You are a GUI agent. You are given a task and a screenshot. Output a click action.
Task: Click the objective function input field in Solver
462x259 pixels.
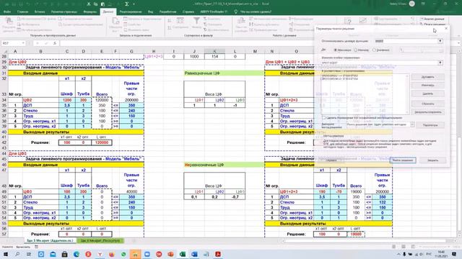(x=406, y=41)
